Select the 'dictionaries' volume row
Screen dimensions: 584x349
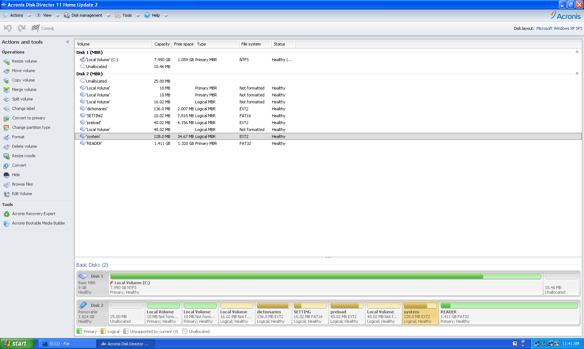[x=328, y=109]
